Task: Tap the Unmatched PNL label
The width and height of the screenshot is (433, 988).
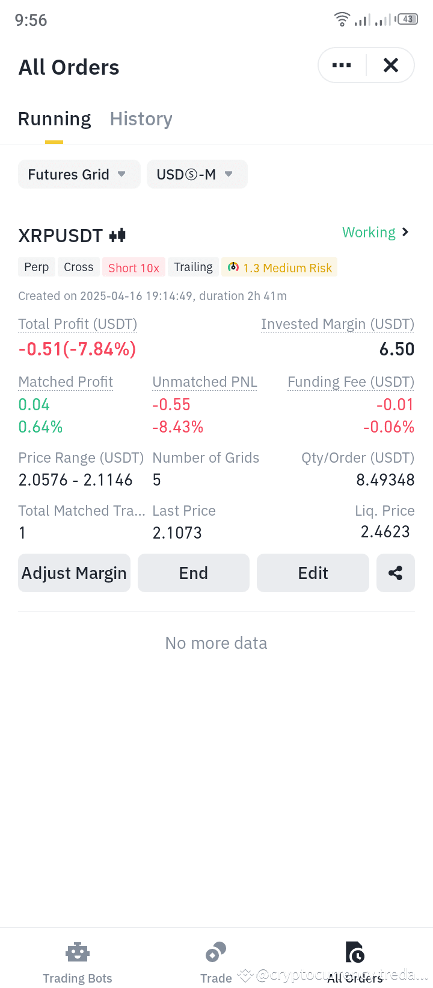Action: [204, 382]
